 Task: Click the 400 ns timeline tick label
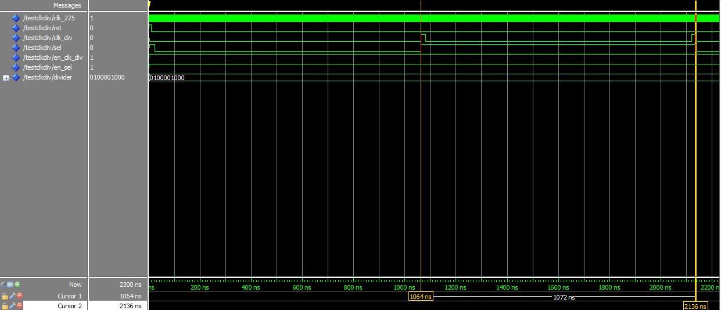[250, 287]
